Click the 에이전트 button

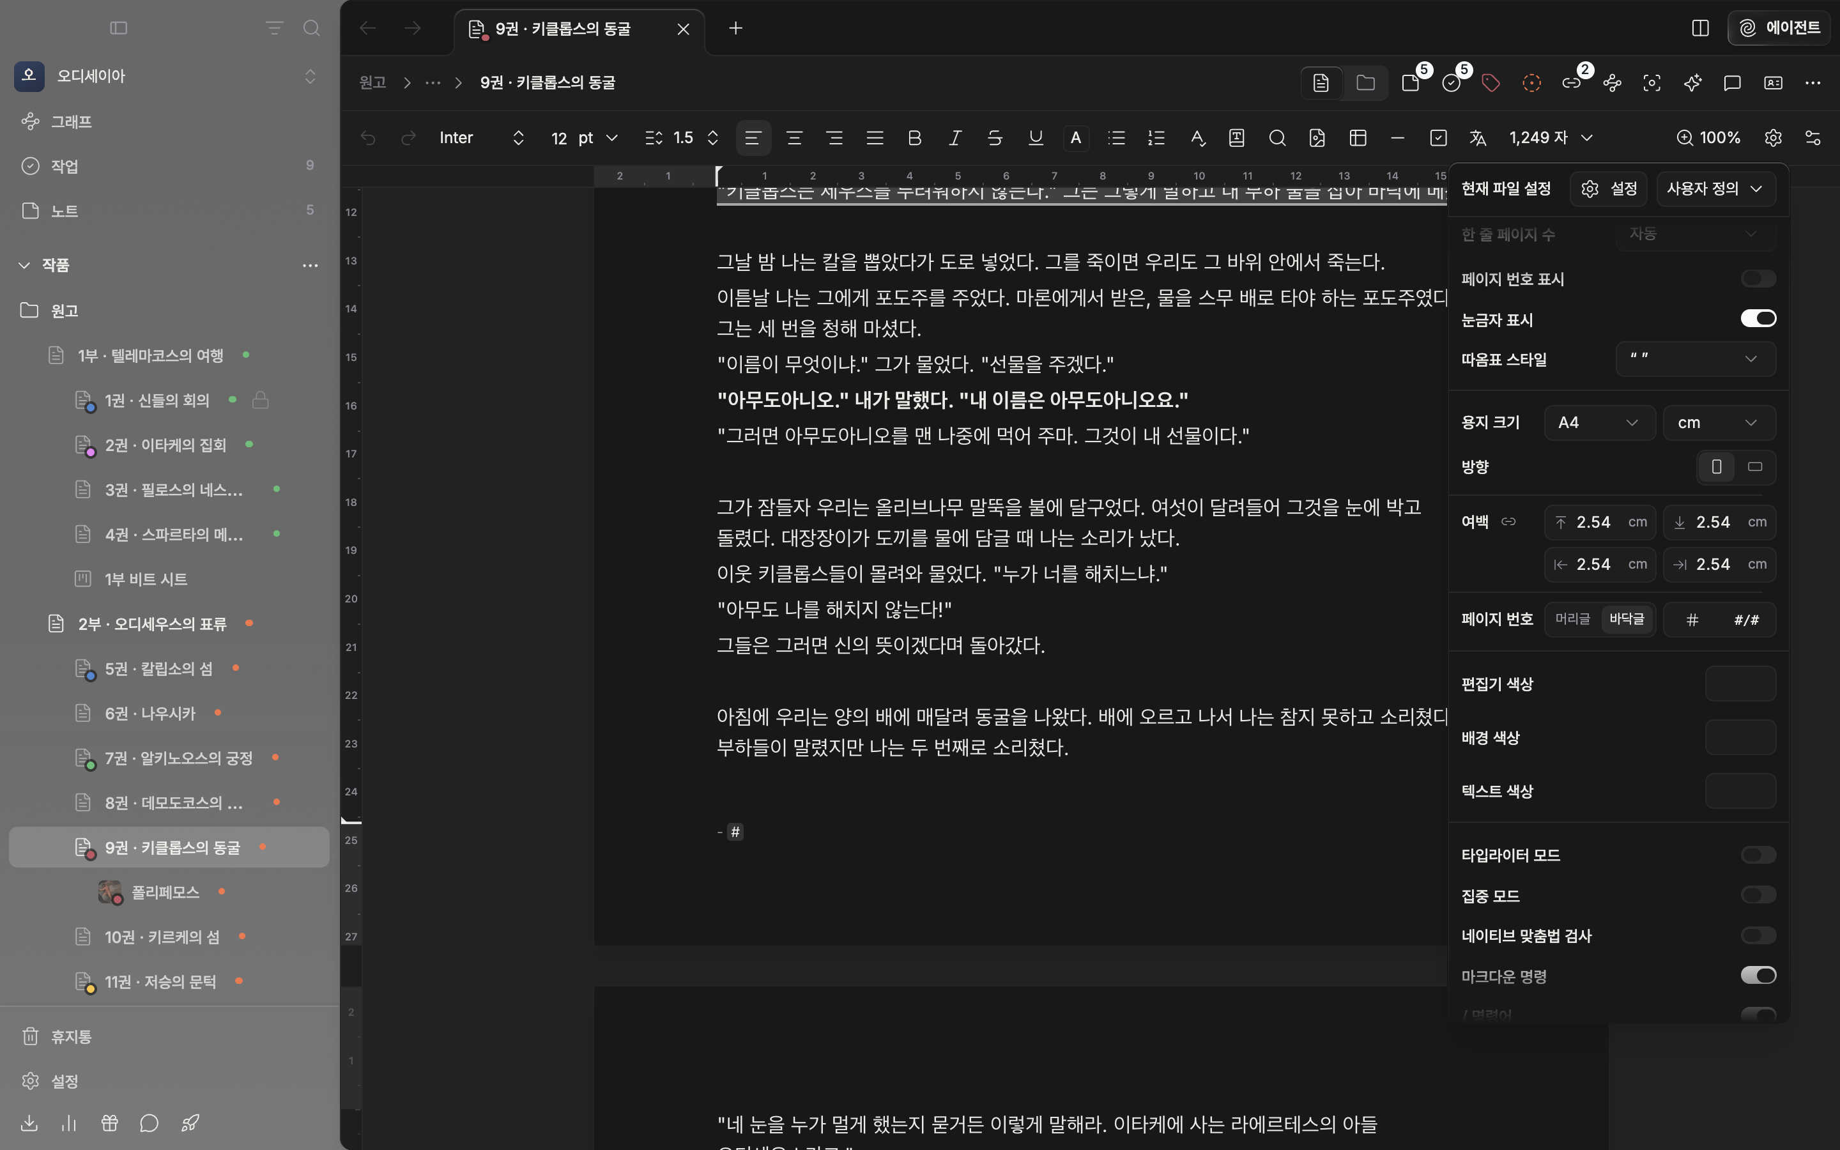(1779, 28)
